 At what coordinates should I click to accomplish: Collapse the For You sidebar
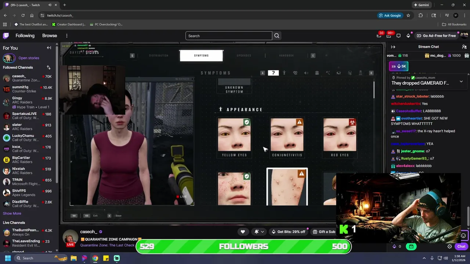[x=49, y=48]
